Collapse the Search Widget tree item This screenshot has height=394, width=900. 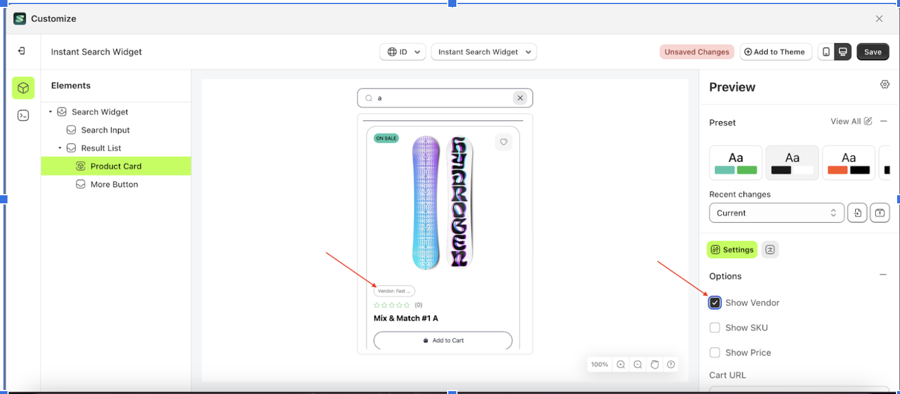pyautogui.click(x=51, y=111)
